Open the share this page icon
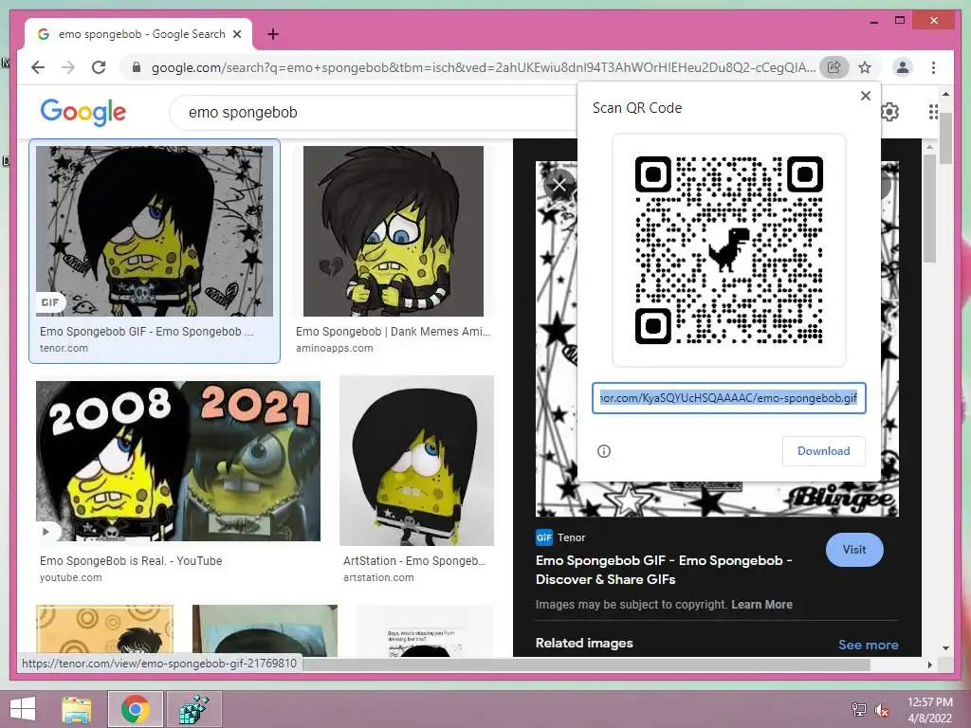Screen dimensions: 971x728 834,67
